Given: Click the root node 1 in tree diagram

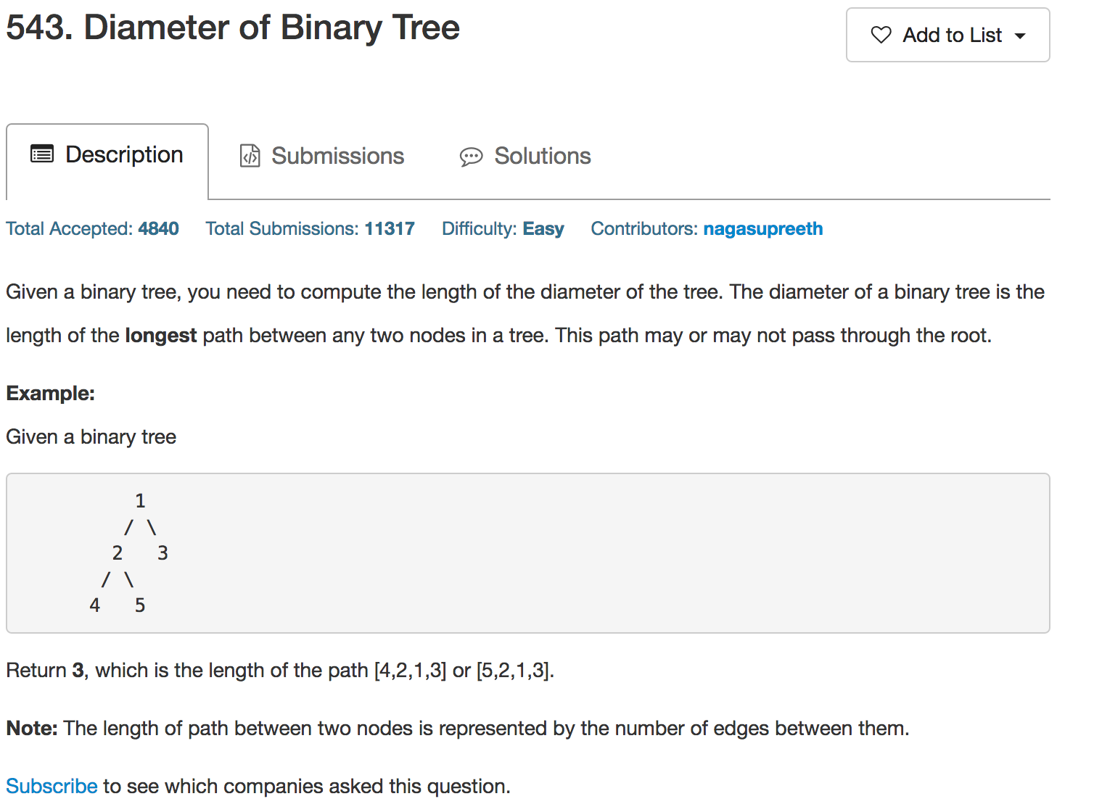Looking at the screenshot, I should click(x=140, y=501).
